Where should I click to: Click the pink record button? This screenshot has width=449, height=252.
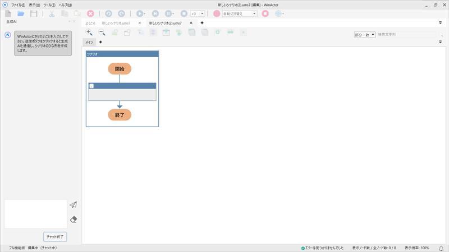[x=217, y=13]
